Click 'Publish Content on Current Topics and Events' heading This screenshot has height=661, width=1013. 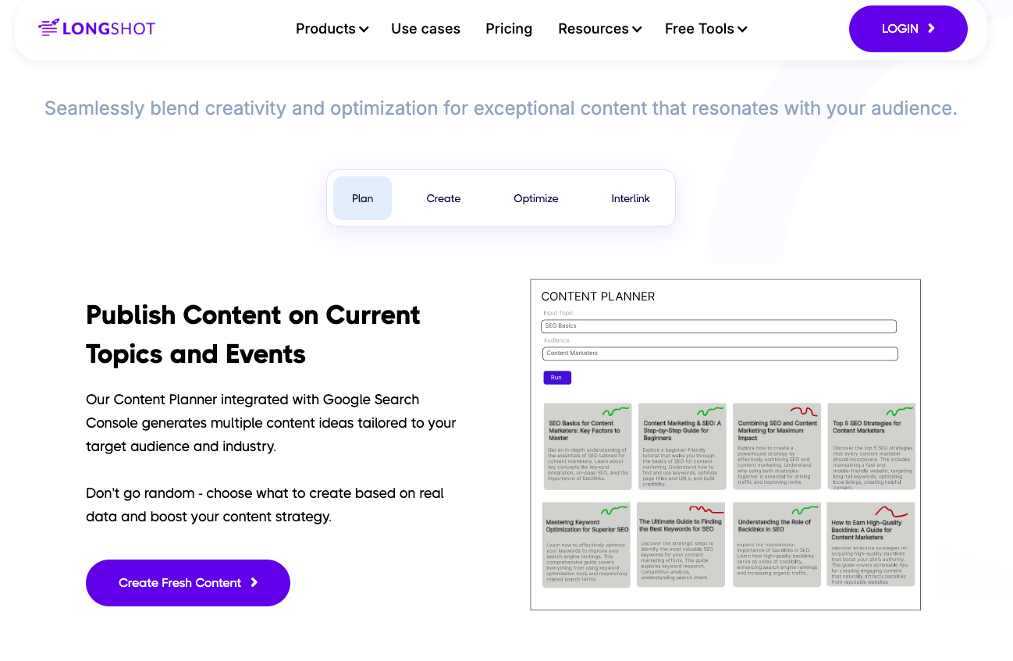point(253,335)
